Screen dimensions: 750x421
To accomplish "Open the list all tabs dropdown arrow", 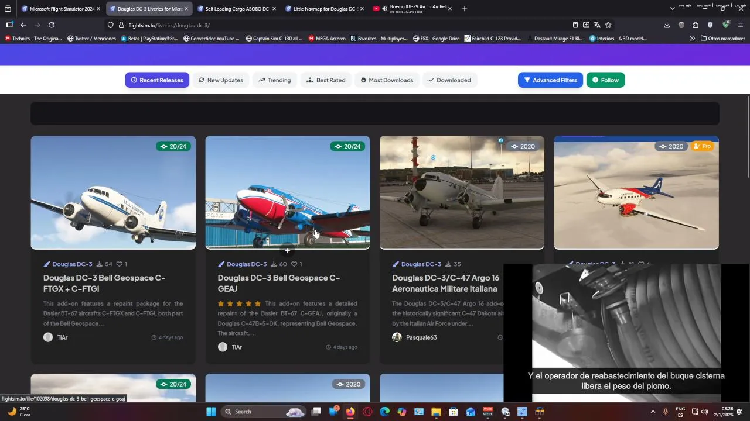I will 672,9.
